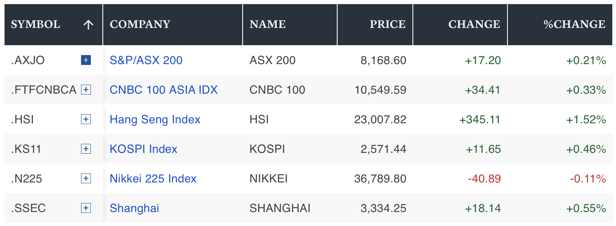Open the plus icon beside .SSEC
Image resolution: width=616 pixels, height=226 pixels.
pyautogui.click(x=86, y=208)
